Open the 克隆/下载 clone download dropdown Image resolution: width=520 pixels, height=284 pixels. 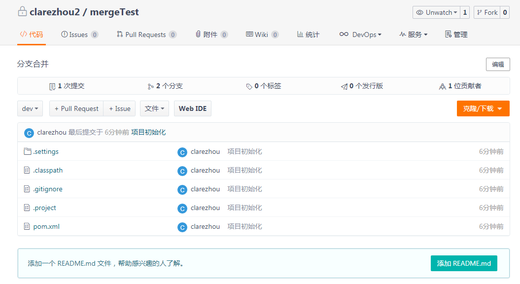point(483,108)
